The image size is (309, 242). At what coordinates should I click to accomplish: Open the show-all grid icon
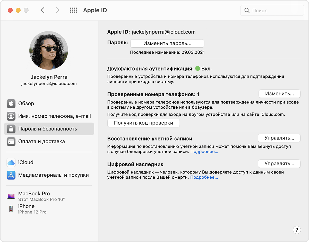(73, 10)
